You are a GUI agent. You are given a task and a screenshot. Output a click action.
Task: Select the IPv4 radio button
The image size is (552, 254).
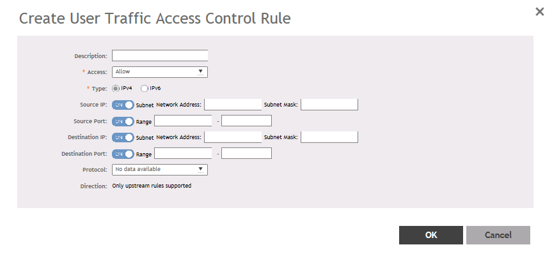pyautogui.click(x=116, y=89)
